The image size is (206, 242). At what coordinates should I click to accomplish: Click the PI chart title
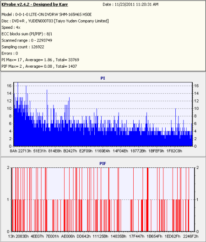[103, 78]
